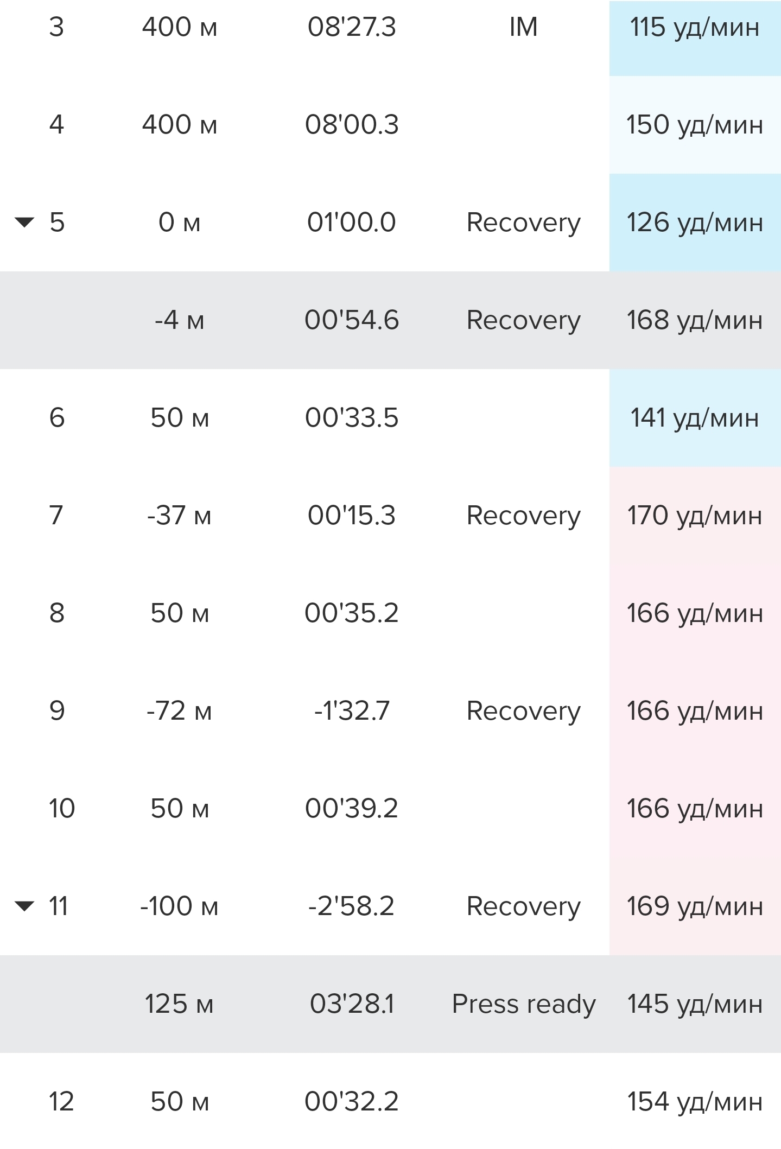Select the 08'00.3 time in lap 4
781x1149 pixels.
tap(352, 125)
